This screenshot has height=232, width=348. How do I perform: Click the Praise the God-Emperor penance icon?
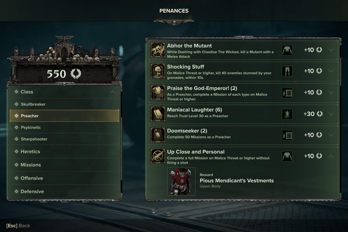[x=158, y=92]
